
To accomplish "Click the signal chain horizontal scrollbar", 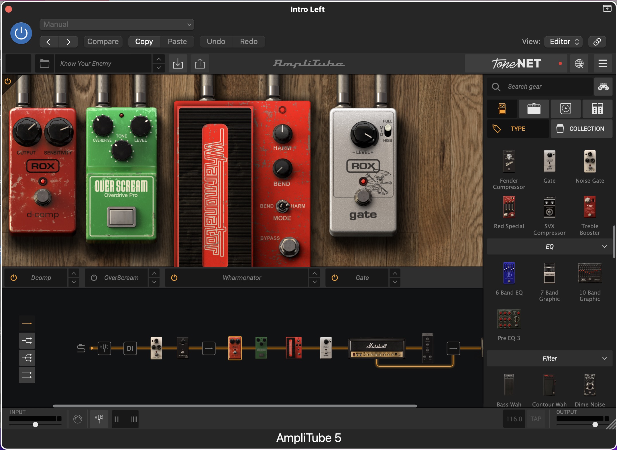I will click(235, 406).
